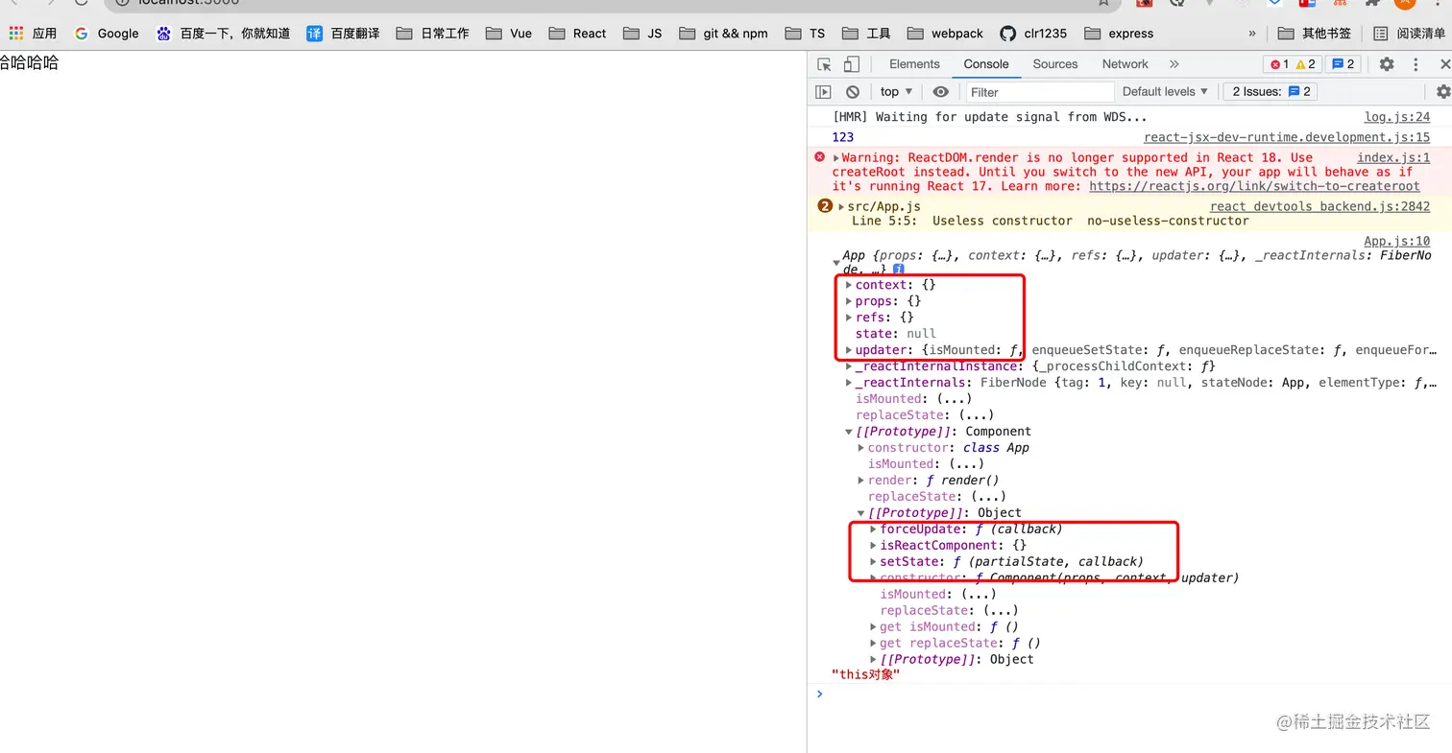Open the webpack bookmark folder
The width and height of the screenshot is (1452, 753).
[x=945, y=34]
